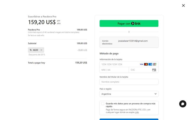Close the checkout page with the X

[183, 6]
